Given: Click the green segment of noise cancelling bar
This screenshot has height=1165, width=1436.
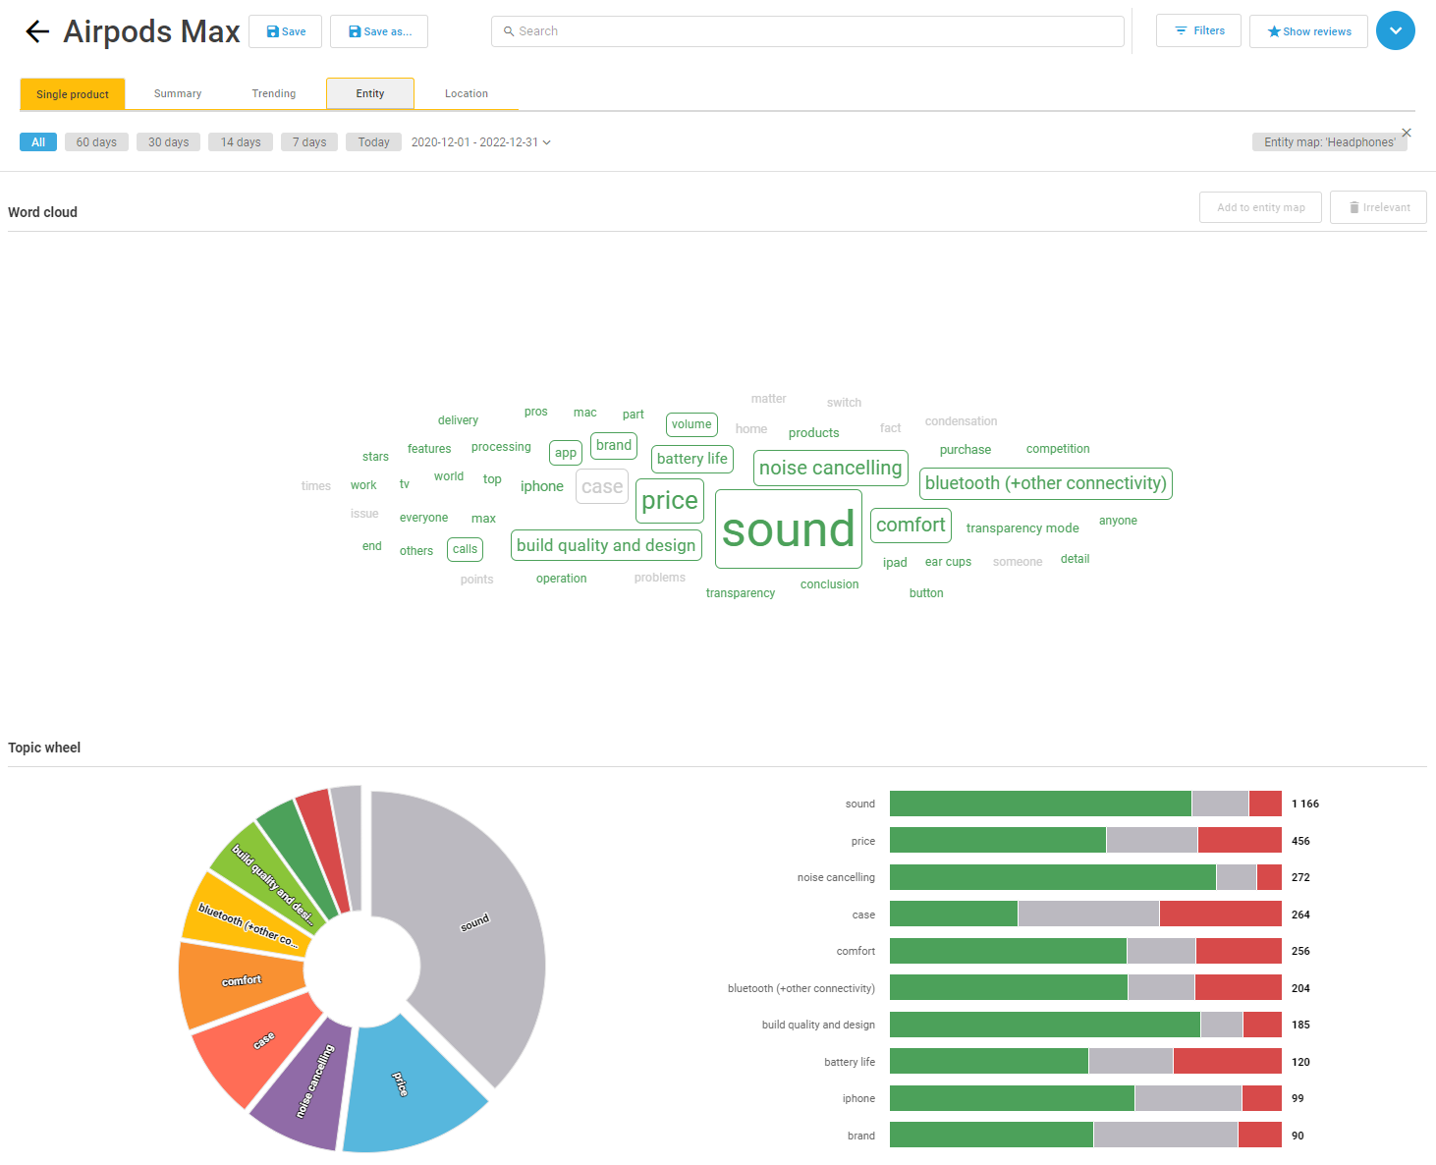Looking at the screenshot, I should point(1053,877).
